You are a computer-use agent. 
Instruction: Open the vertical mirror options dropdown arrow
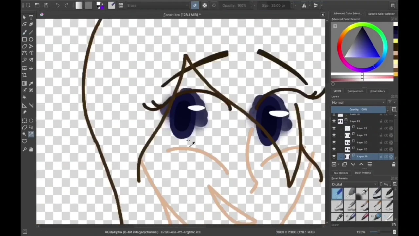coord(321,5)
